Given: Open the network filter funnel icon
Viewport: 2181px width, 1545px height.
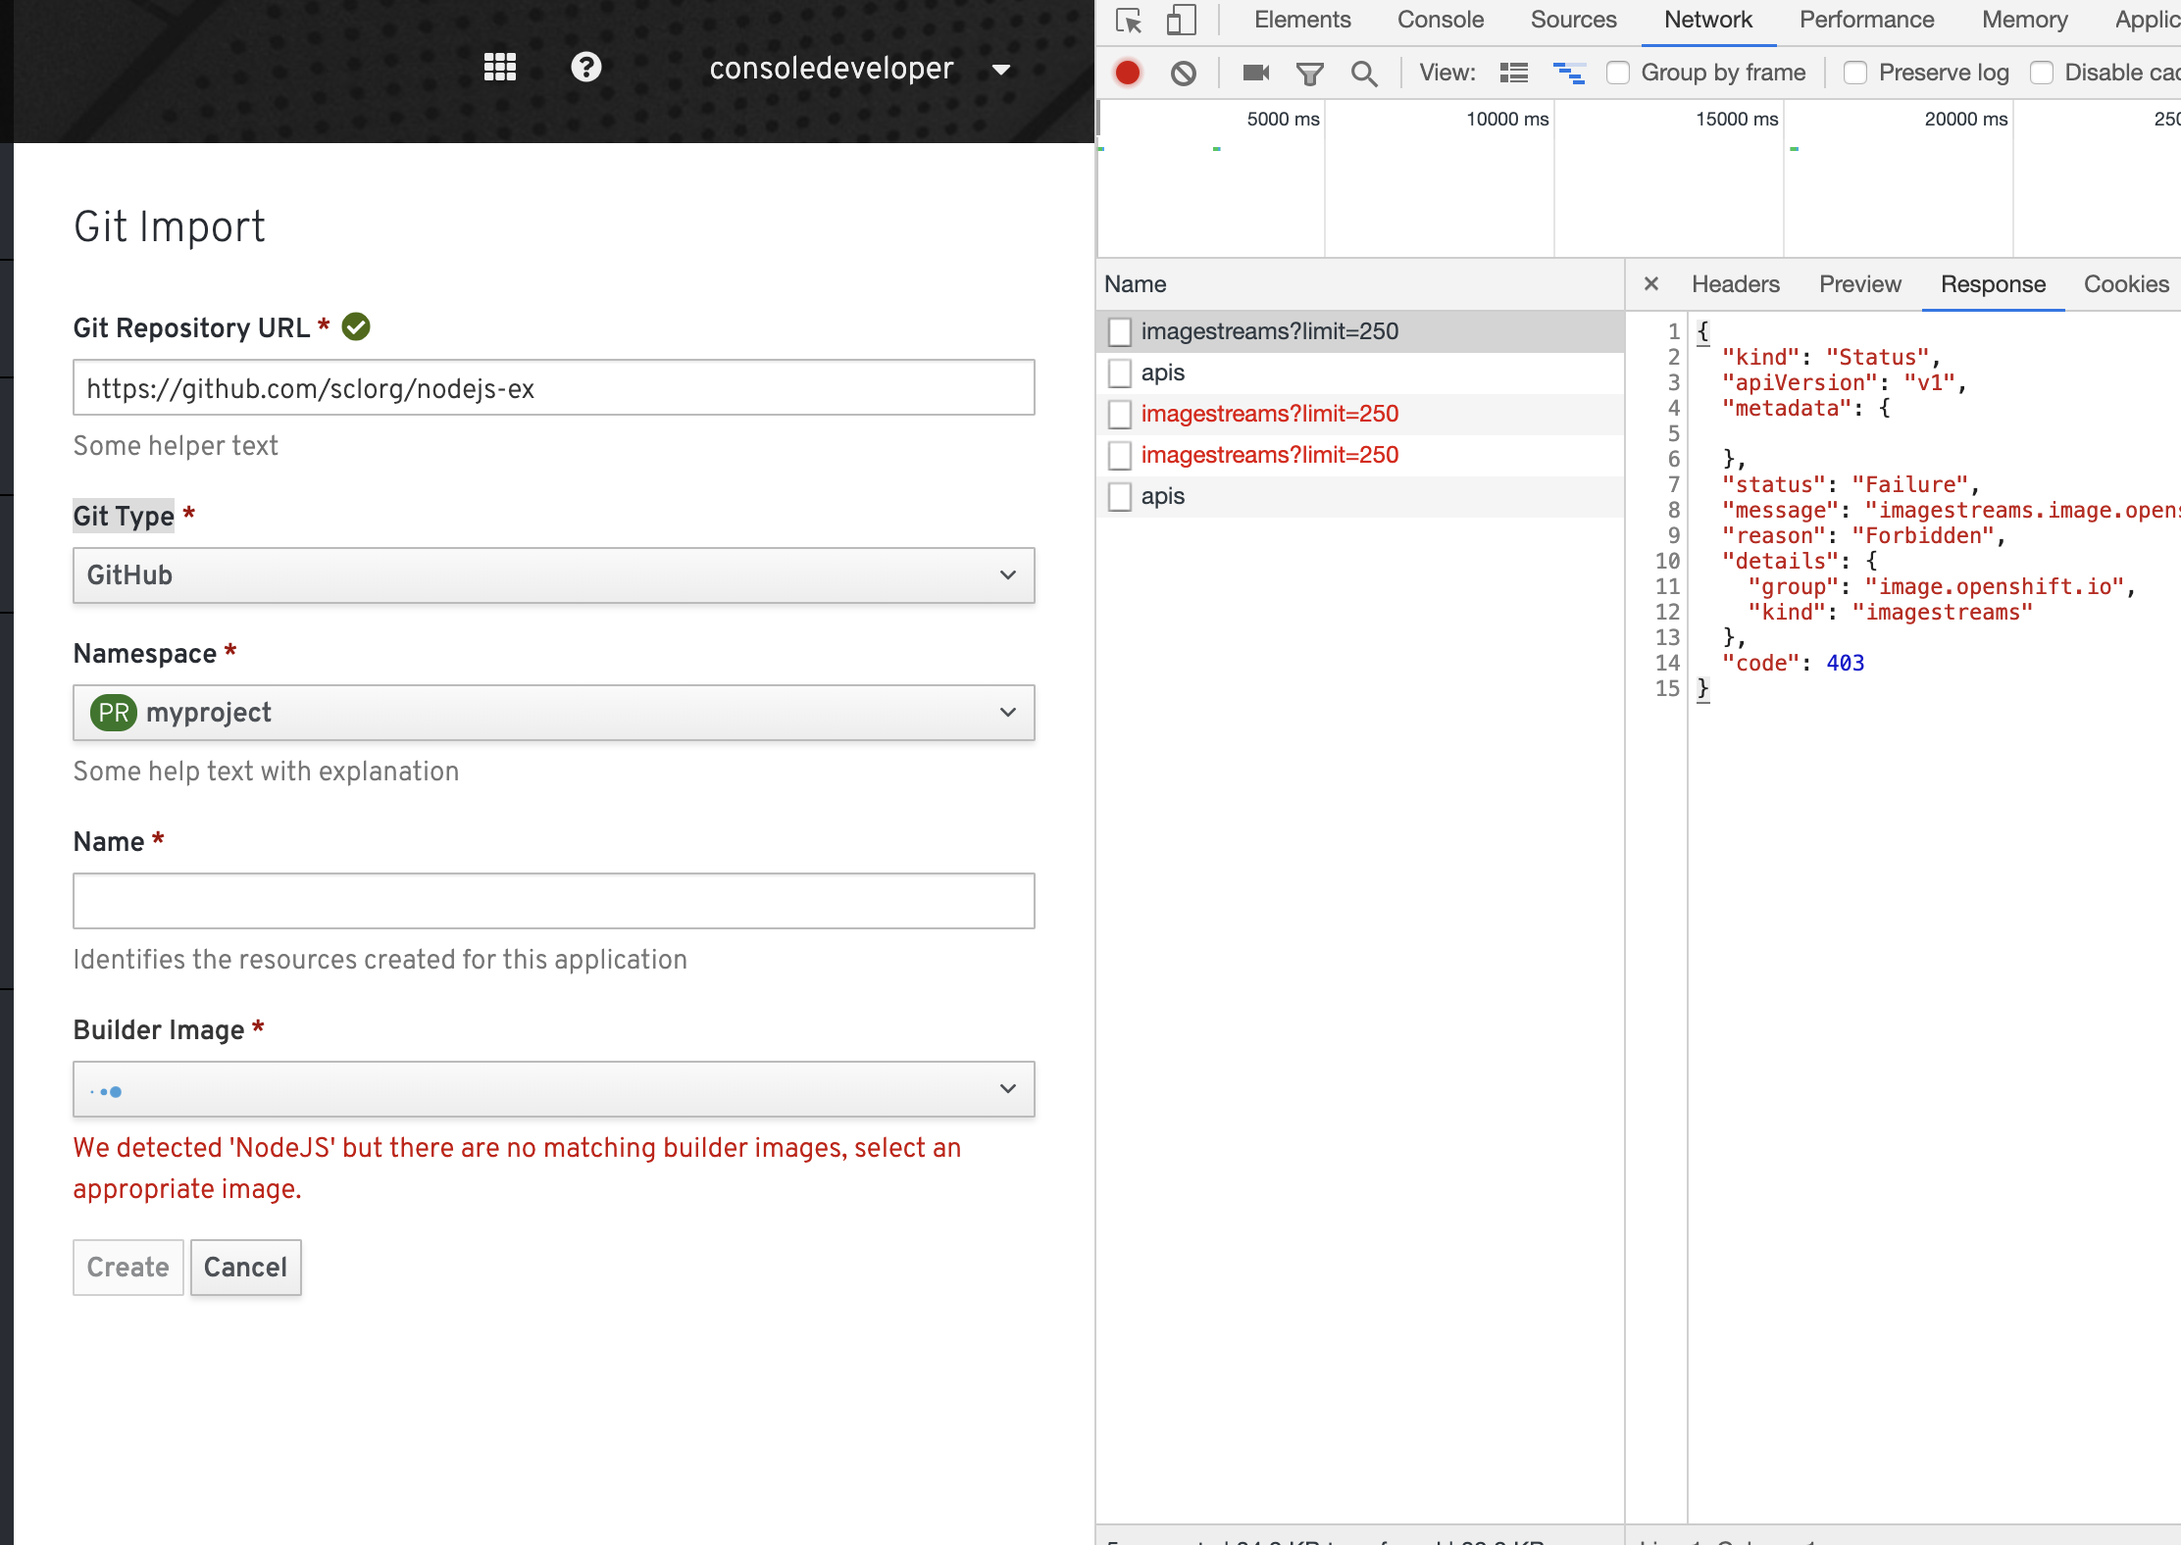Looking at the screenshot, I should (x=1309, y=73).
